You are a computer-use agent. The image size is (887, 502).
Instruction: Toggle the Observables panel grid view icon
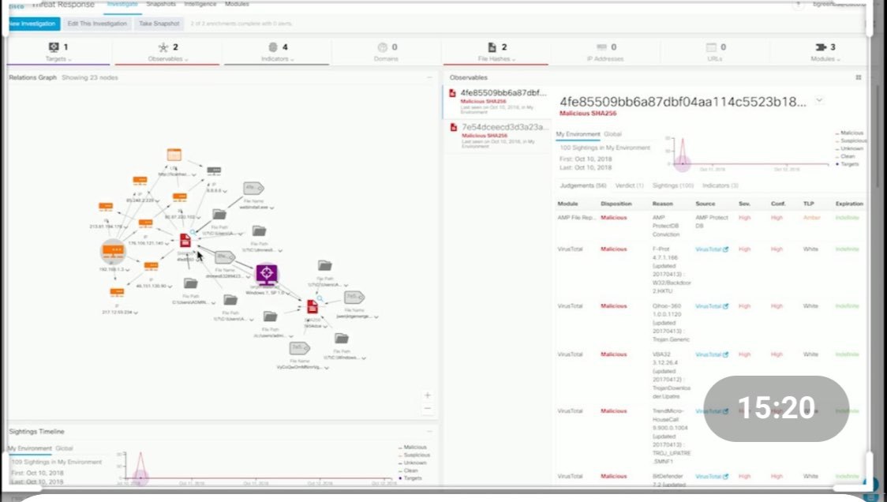(858, 77)
